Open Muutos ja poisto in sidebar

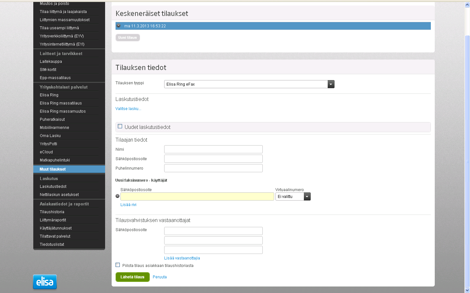coord(55,4)
